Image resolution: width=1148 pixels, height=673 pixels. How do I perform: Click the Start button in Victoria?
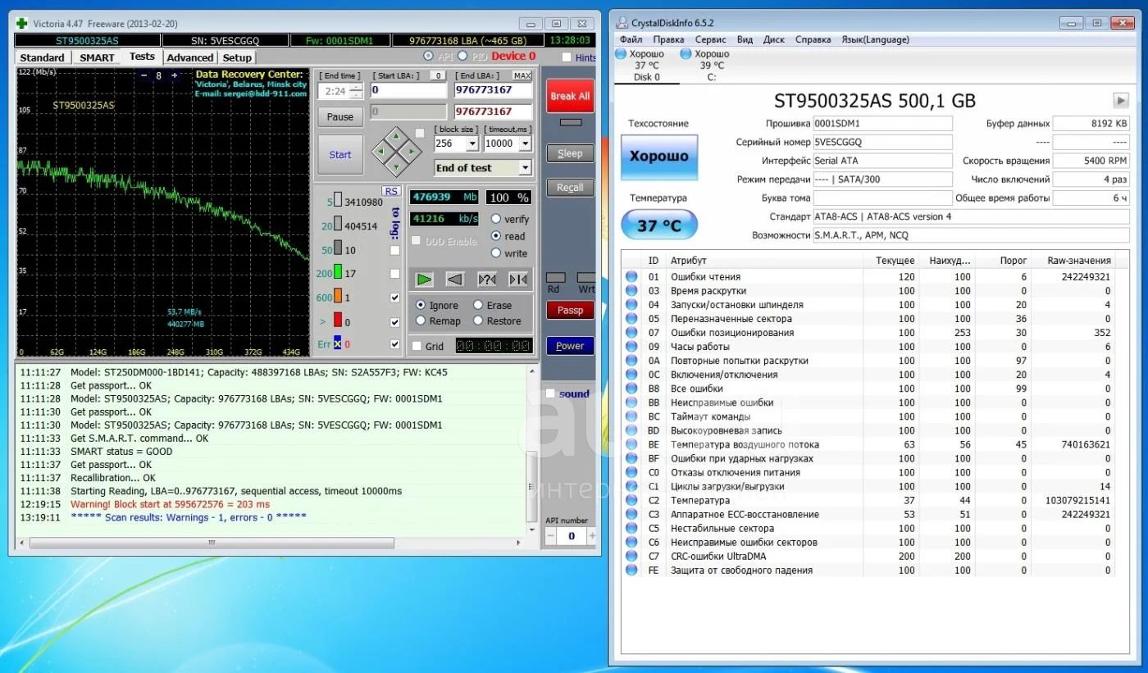[x=340, y=155]
